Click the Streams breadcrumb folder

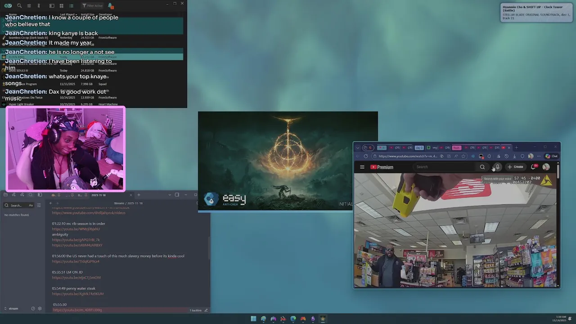pos(119,203)
